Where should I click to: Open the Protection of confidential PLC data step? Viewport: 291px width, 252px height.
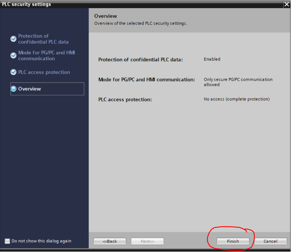click(x=43, y=39)
